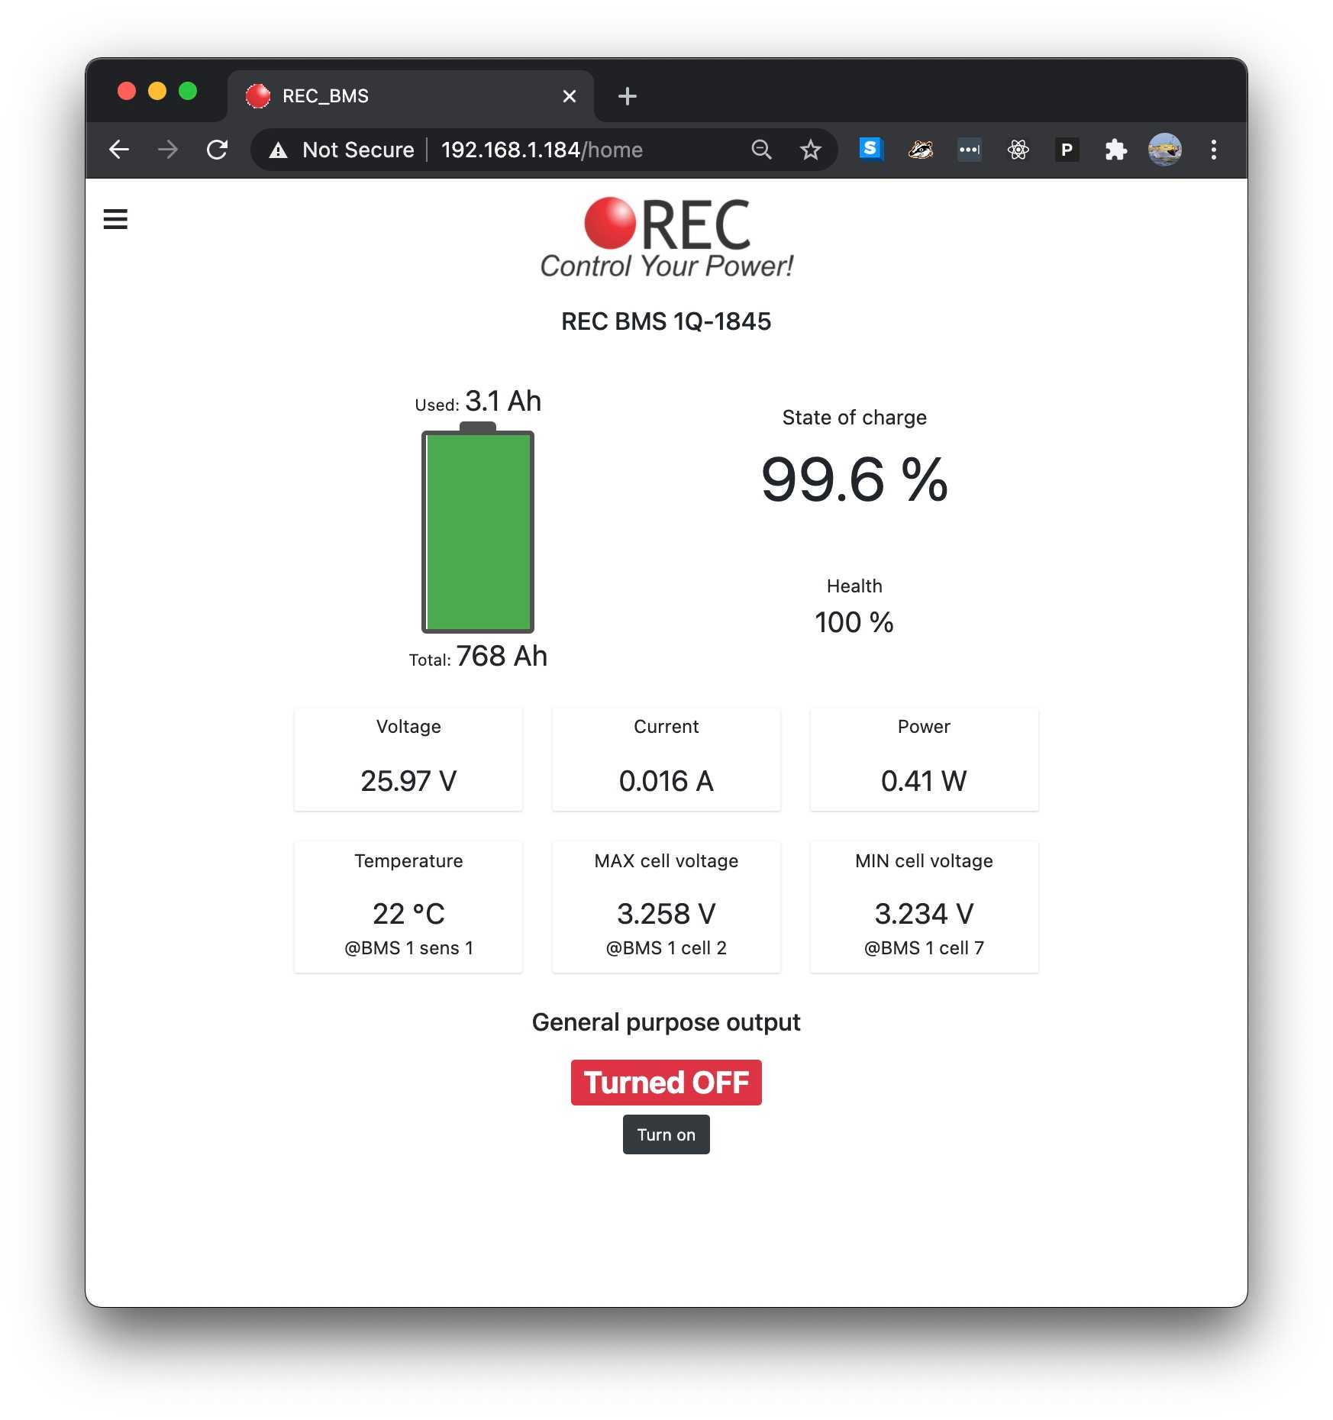
Task: Click the REC BMS 1Q-1845 heading
Action: (x=666, y=321)
